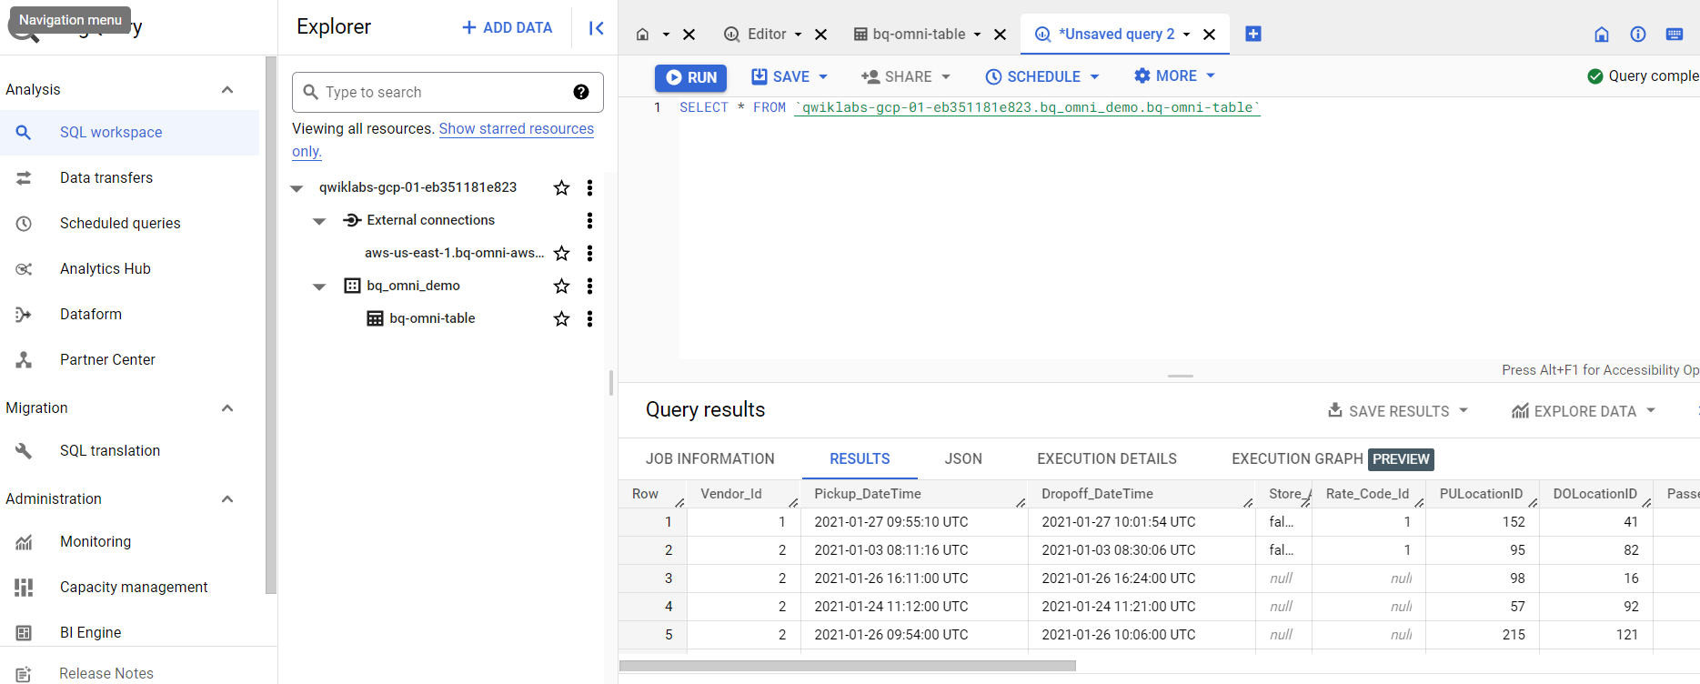Switch to EXECUTION DETAILS tab
This screenshot has width=1700, height=684.
click(1107, 459)
